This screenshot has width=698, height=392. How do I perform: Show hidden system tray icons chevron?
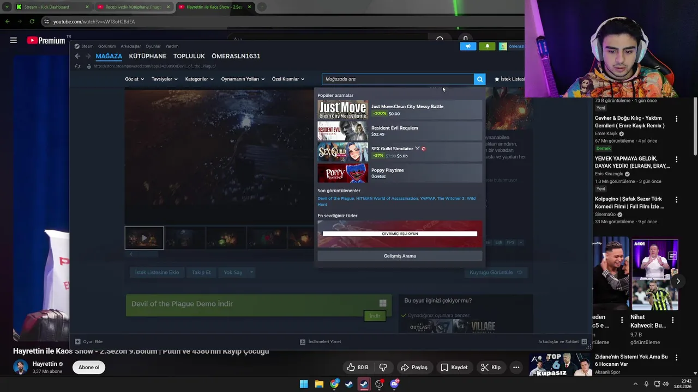click(x=635, y=384)
